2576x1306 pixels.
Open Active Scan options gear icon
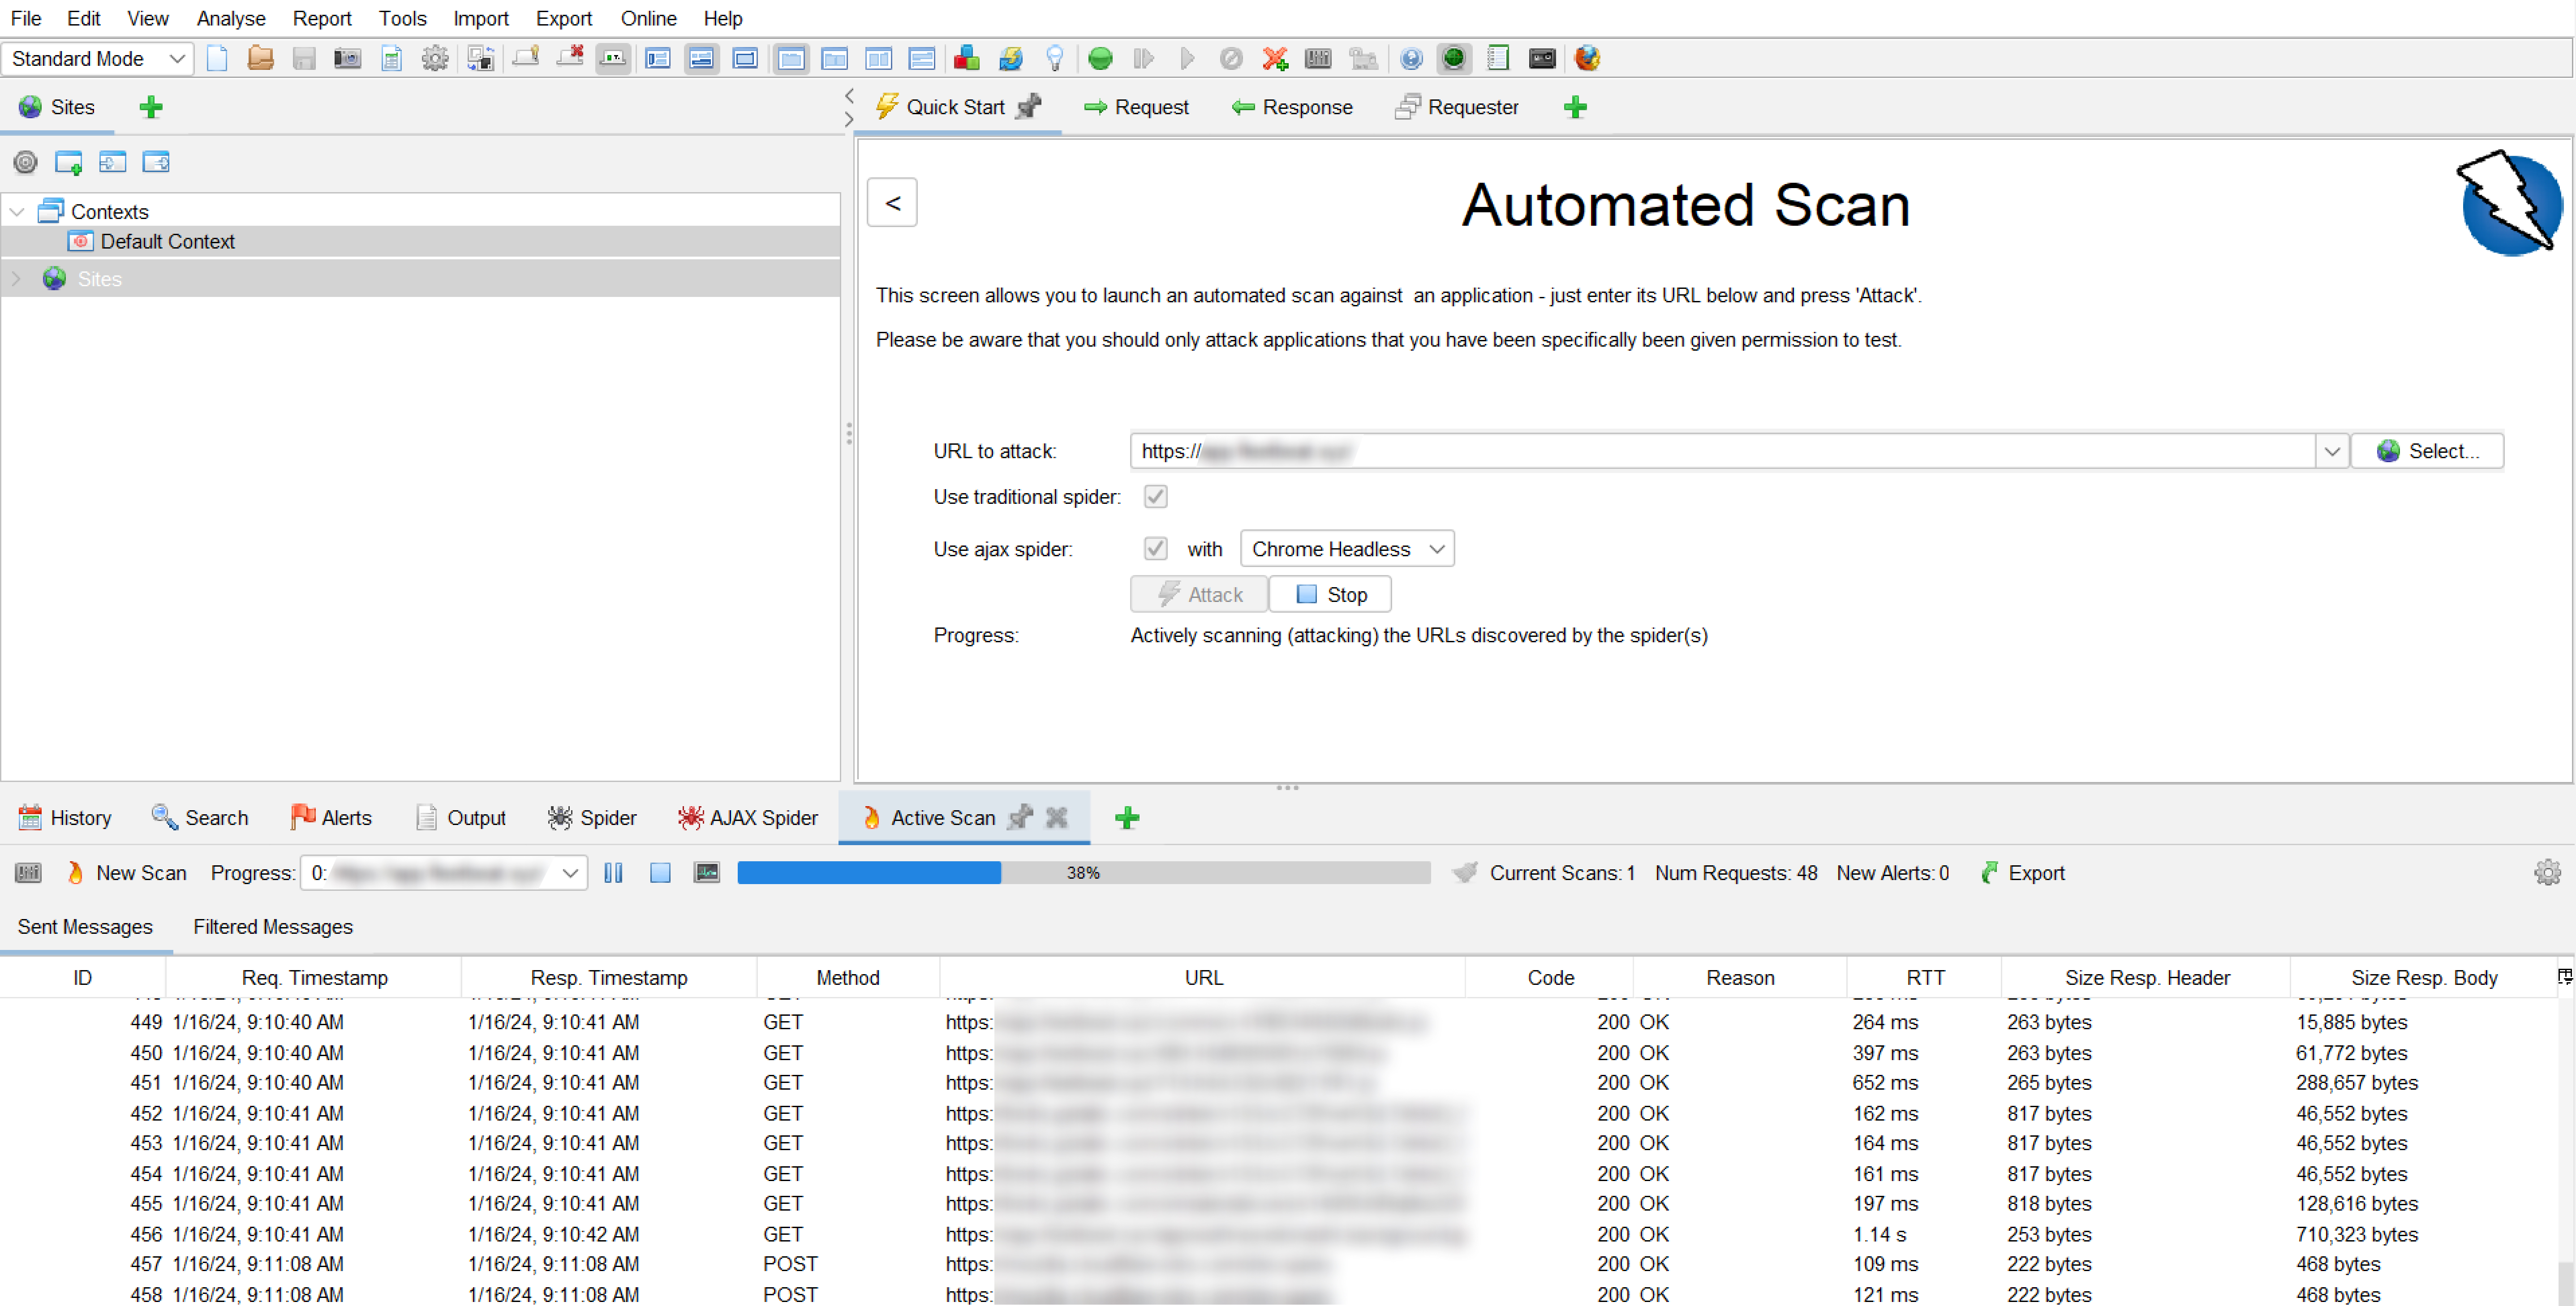pyautogui.click(x=2547, y=873)
